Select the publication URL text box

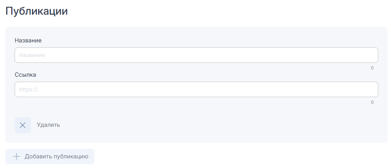(x=196, y=89)
